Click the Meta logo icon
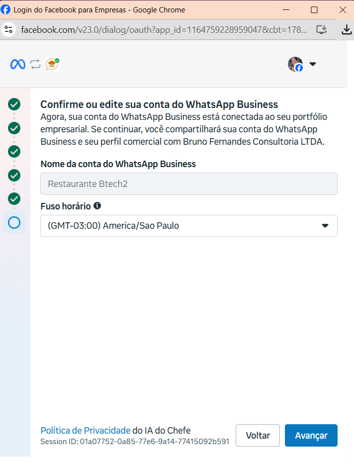 18,64
